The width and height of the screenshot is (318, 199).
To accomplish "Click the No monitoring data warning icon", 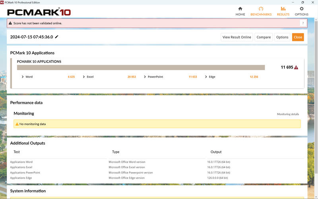I will [x=17, y=124].
